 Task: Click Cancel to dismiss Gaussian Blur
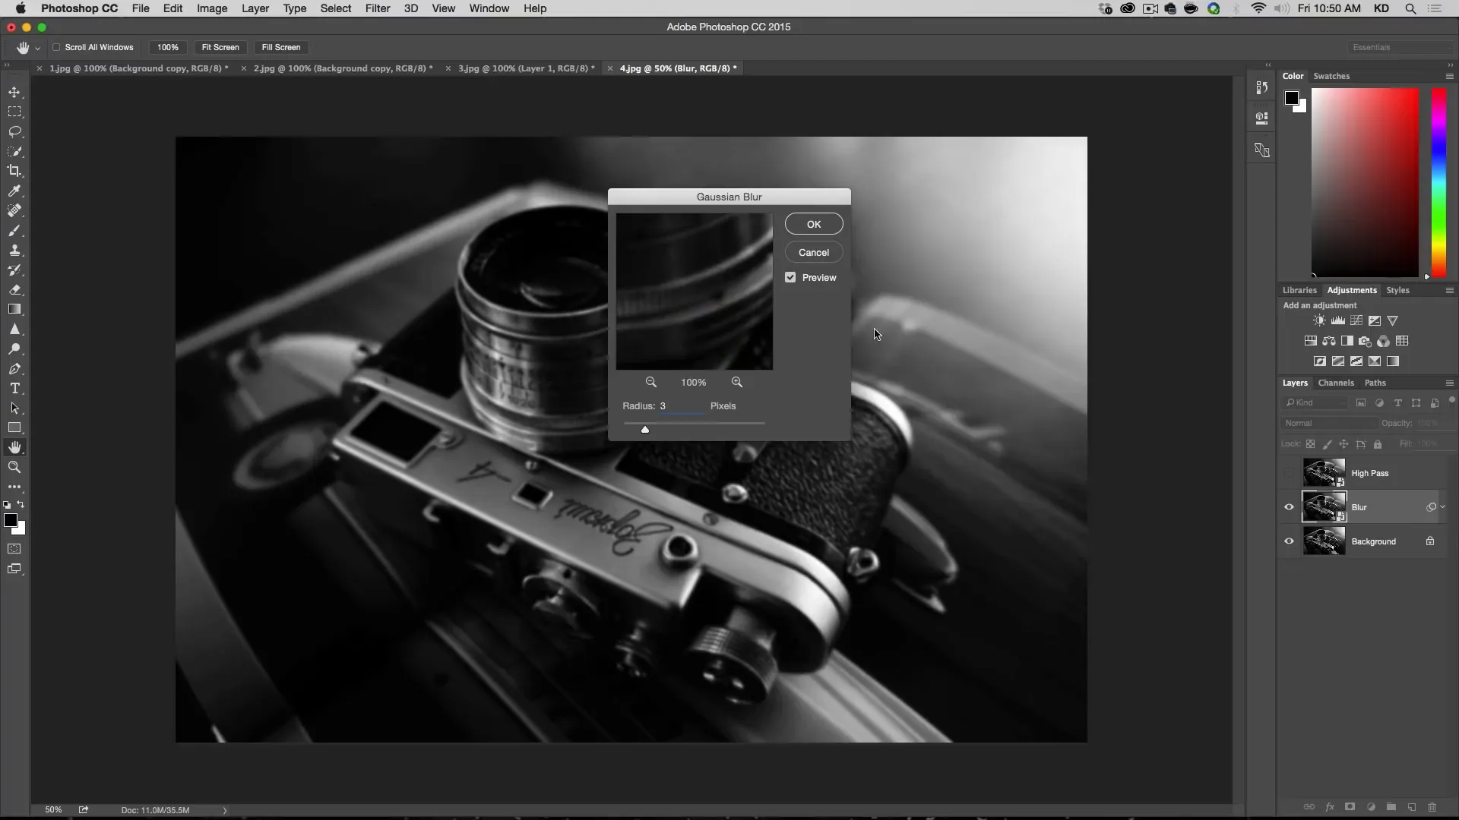point(814,251)
